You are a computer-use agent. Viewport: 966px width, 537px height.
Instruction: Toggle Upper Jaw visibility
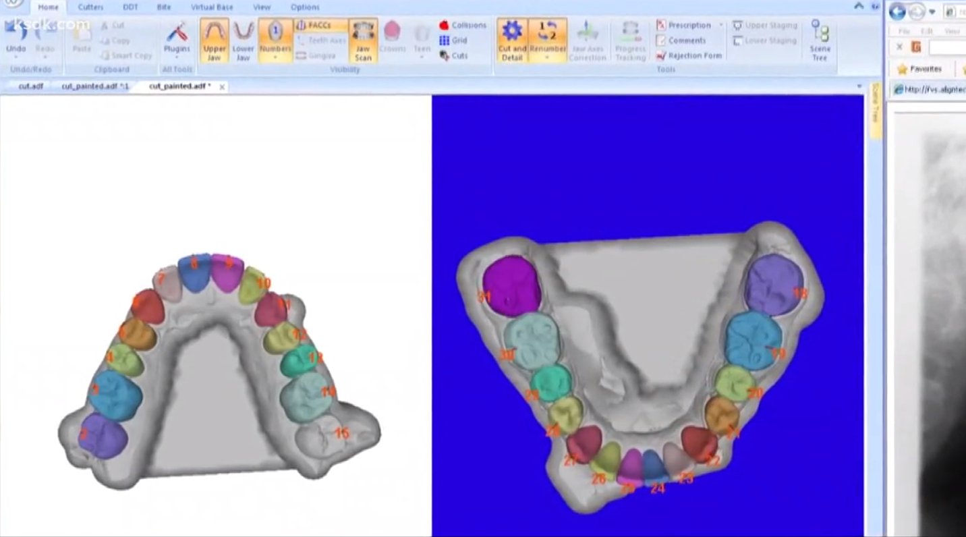[x=215, y=40]
